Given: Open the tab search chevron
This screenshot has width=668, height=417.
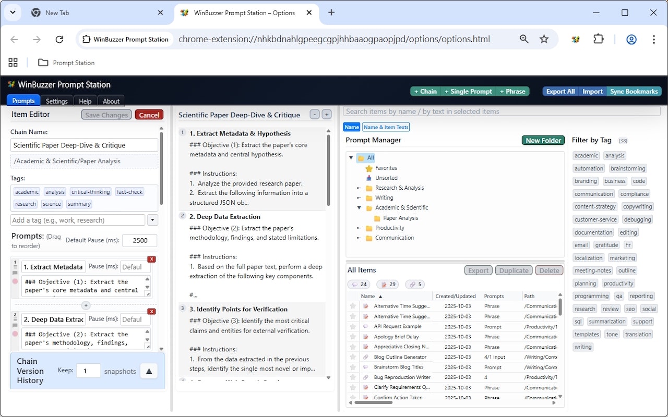Looking at the screenshot, I should (12, 13).
